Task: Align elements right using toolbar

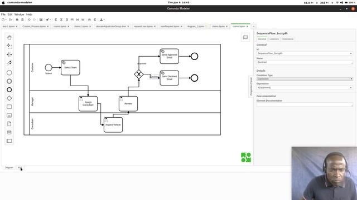Action: (x=67, y=20)
